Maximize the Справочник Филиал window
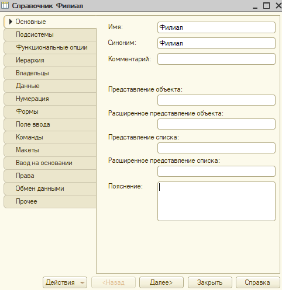 point(266,5)
